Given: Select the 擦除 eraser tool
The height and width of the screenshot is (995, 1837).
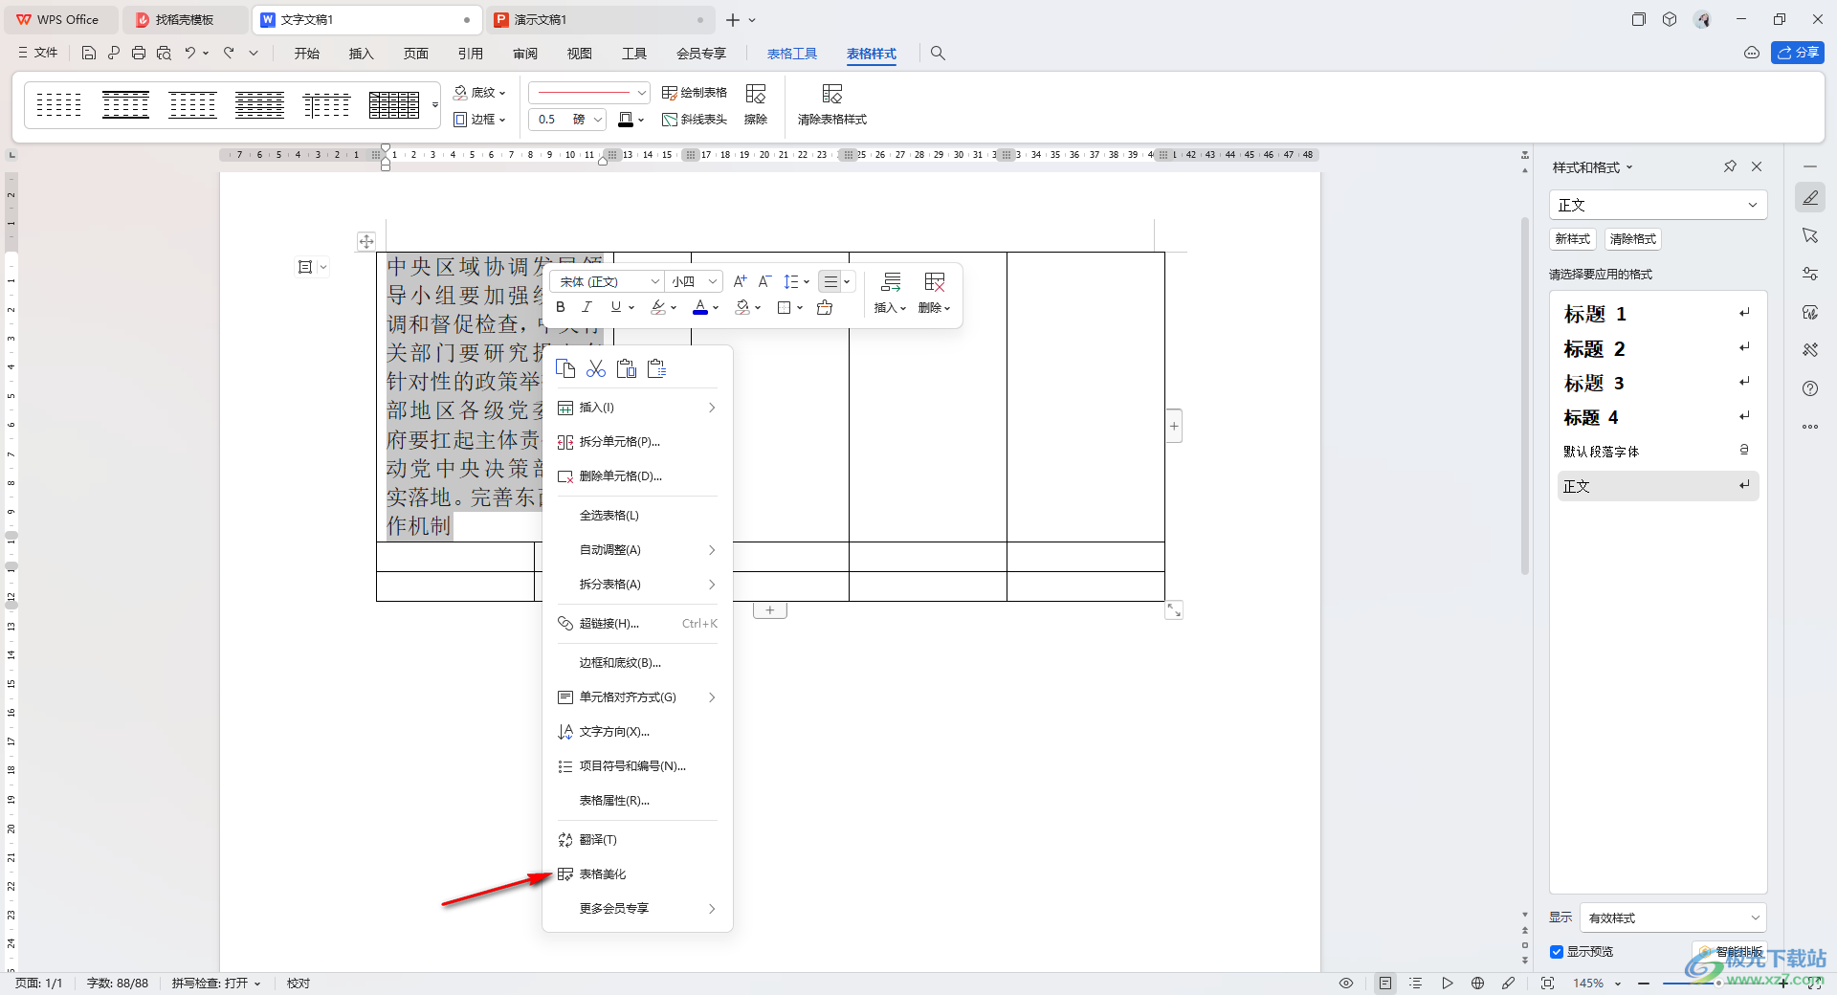Looking at the screenshot, I should (756, 105).
